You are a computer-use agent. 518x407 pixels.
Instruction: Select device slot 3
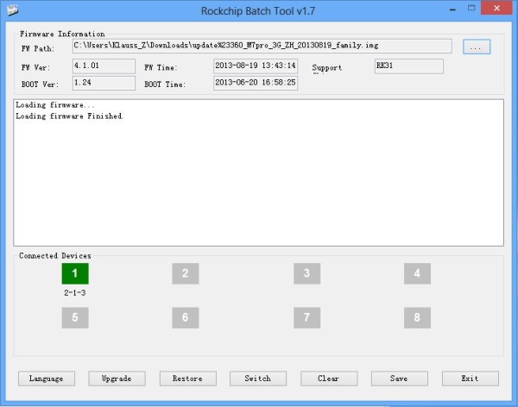[x=306, y=273]
